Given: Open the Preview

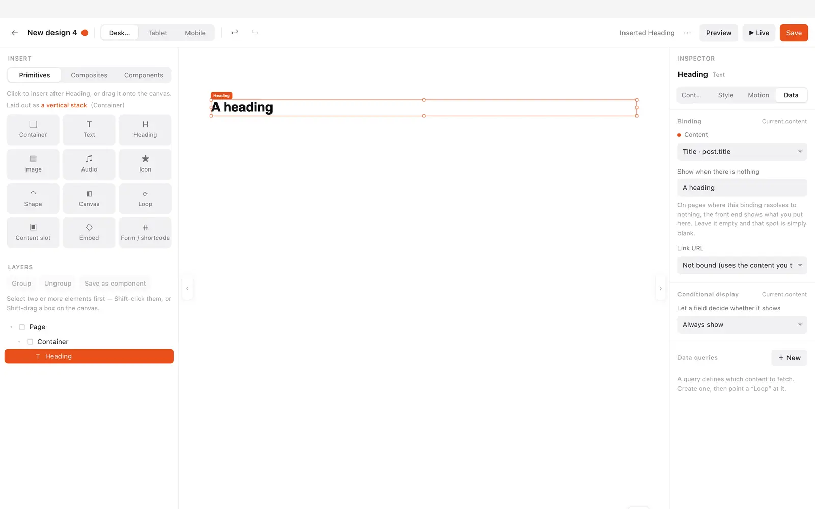Looking at the screenshot, I should click(x=718, y=33).
